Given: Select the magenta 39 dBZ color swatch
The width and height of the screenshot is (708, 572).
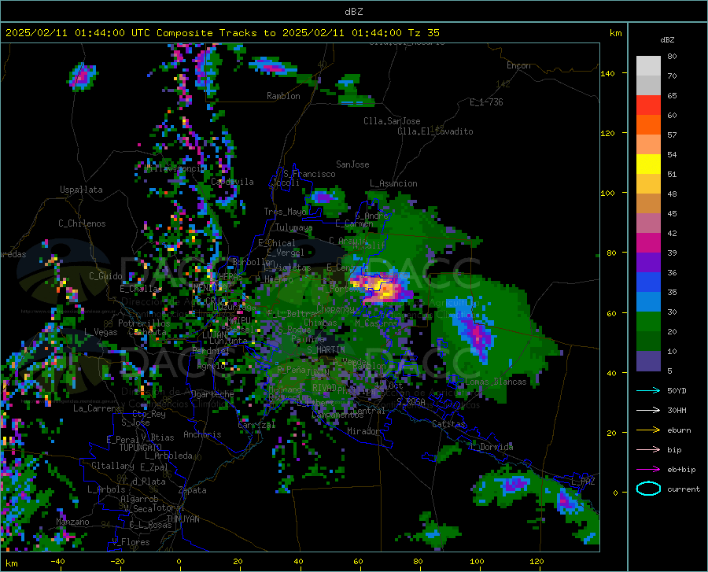Looking at the screenshot, I should click(x=648, y=242).
